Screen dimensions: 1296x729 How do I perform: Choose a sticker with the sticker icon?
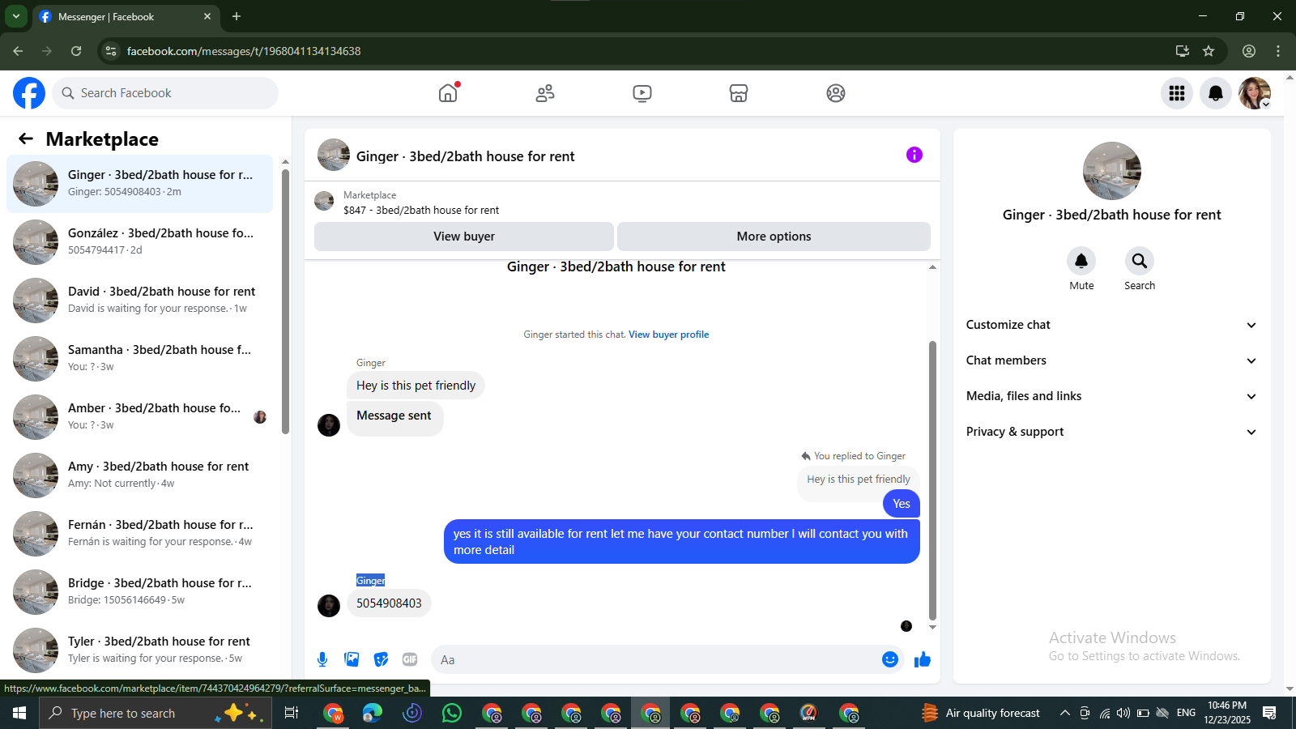pos(381,659)
